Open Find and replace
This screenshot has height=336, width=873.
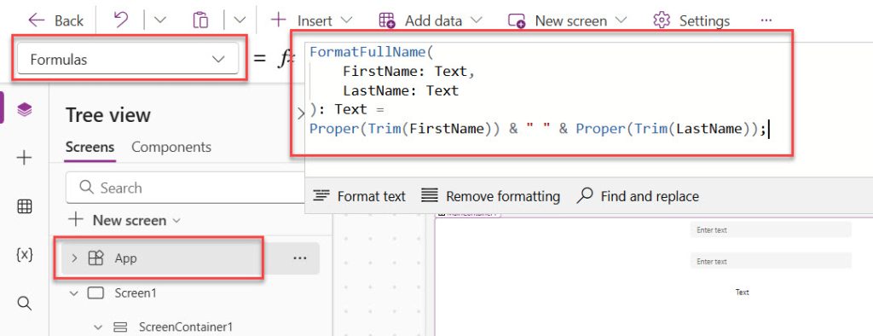pyautogui.click(x=638, y=196)
